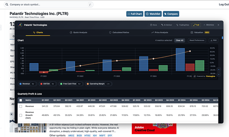This screenshot has height=137, width=229.
Task: Click Revenue Growth value 29.98%
Action: [x=205, y=115]
